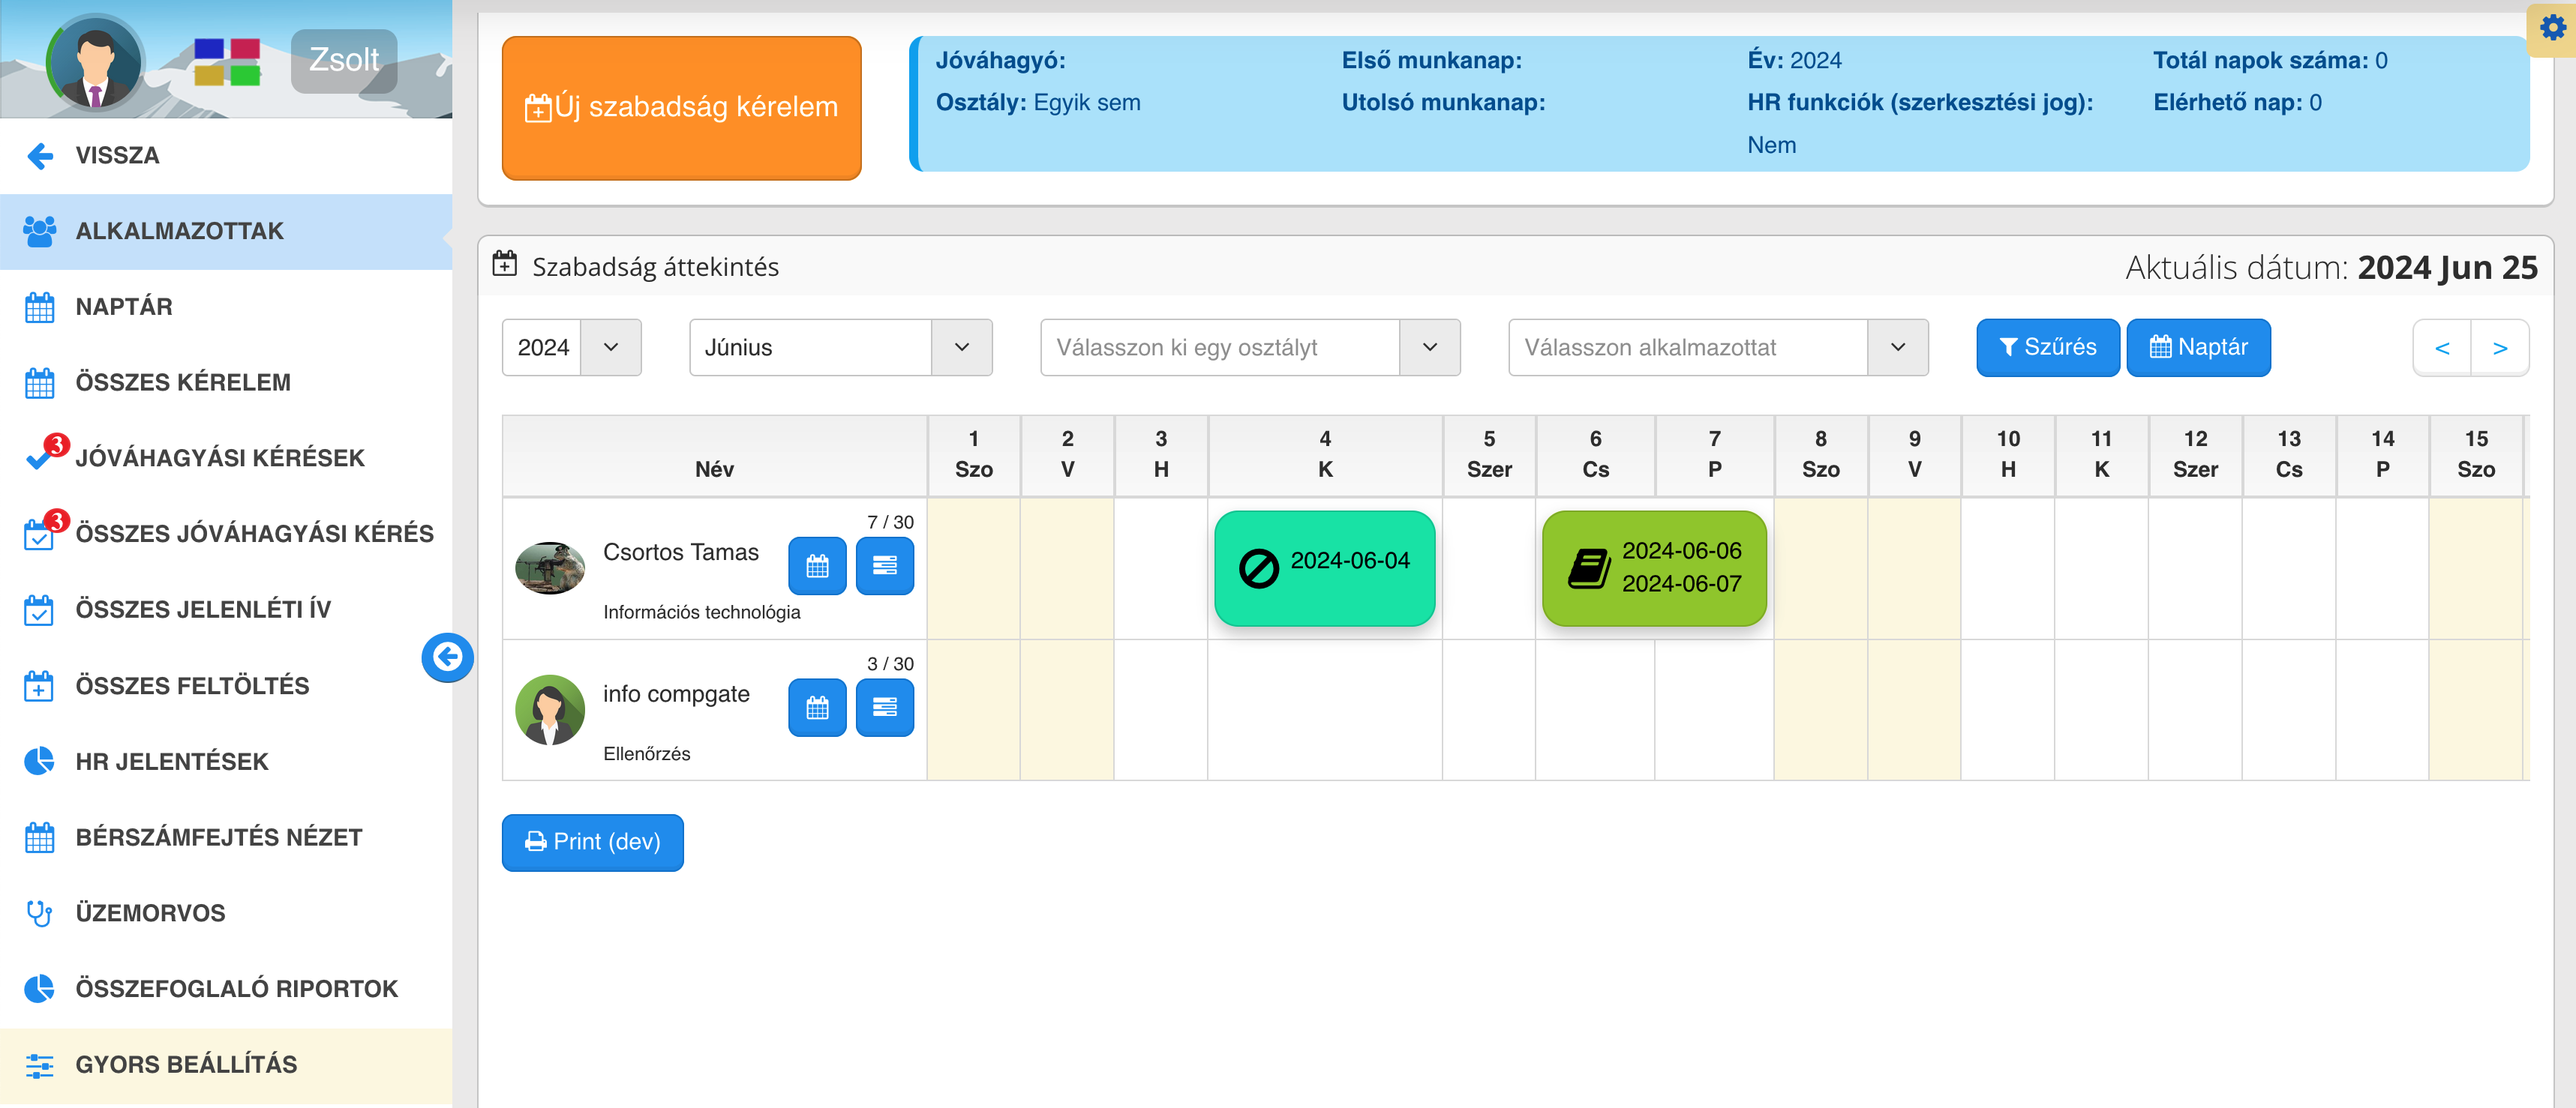2576x1108 pixels.
Task: Open BÉRSZÁMFEJTÉS NÉZET in the sidebar
Action: (226, 837)
